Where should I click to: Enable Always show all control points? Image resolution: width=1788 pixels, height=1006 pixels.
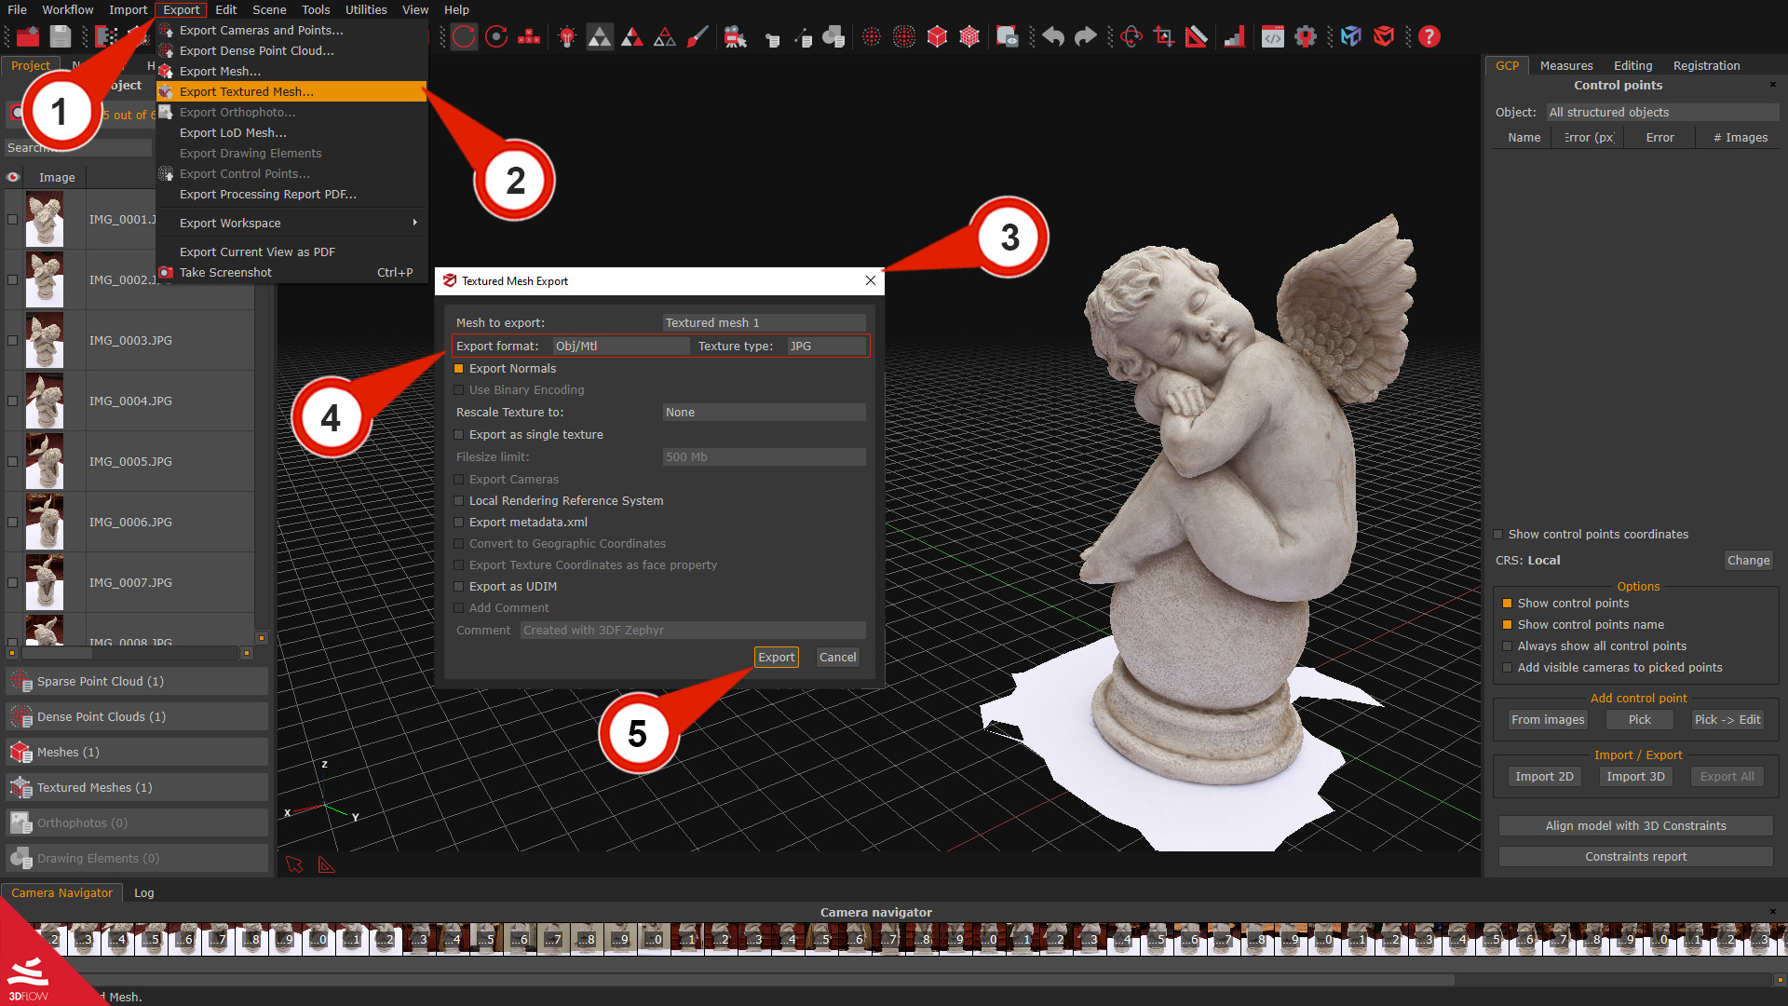[1508, 646]
